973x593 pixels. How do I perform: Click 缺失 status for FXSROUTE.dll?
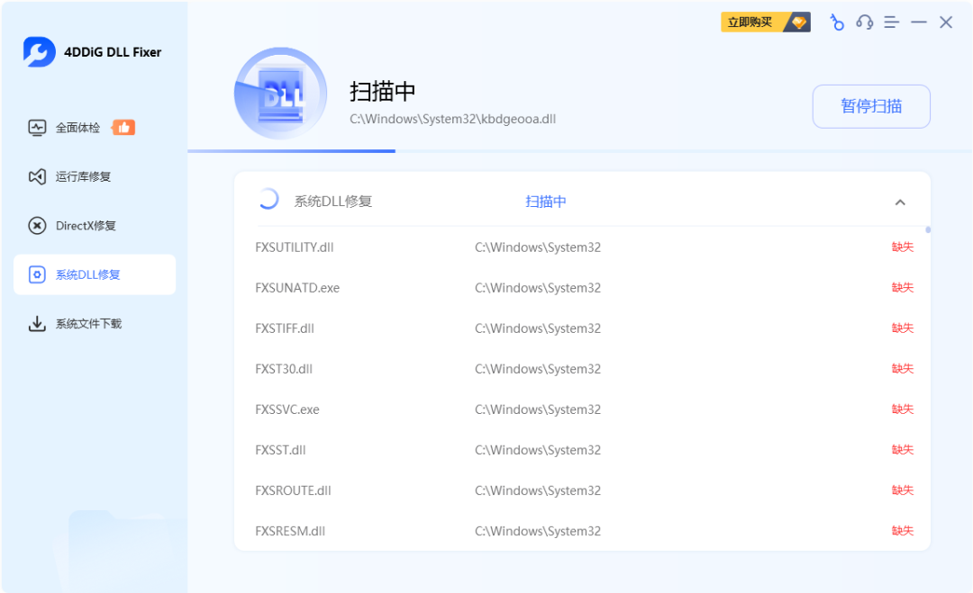tap(903, 490)
